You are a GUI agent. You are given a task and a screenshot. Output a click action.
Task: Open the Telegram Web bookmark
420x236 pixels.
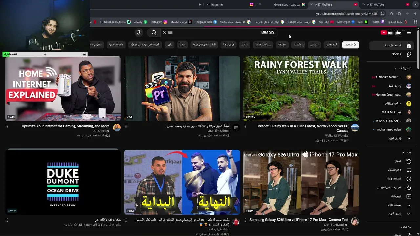206,22
